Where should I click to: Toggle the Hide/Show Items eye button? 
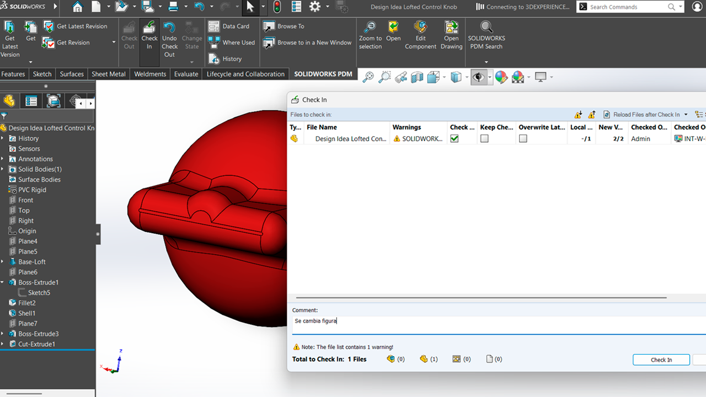pyautogui.click(x=478, y=77)
